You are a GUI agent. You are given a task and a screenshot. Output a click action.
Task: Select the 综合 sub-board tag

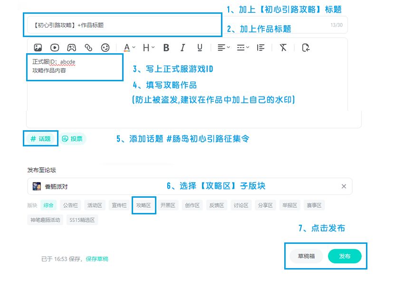tap(48, 205)
